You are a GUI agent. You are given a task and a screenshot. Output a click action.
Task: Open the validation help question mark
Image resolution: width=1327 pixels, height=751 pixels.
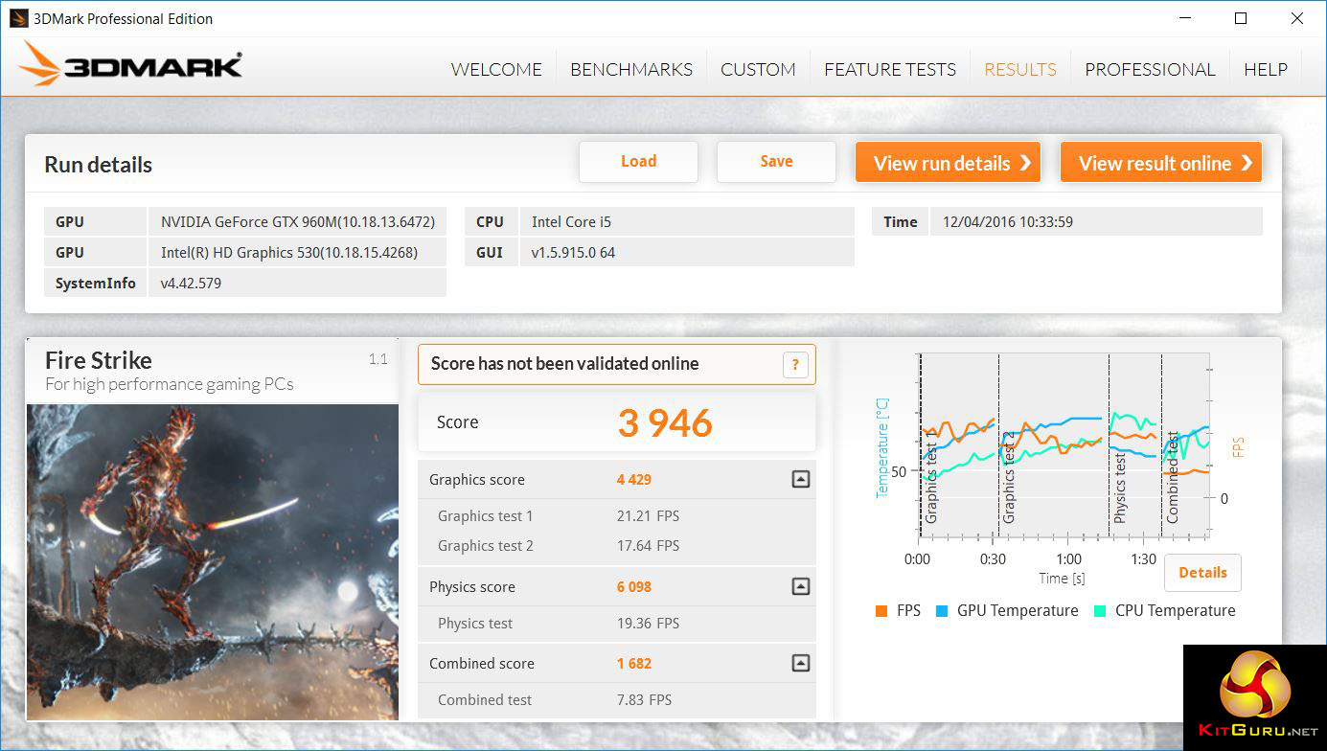pos(795,365)
